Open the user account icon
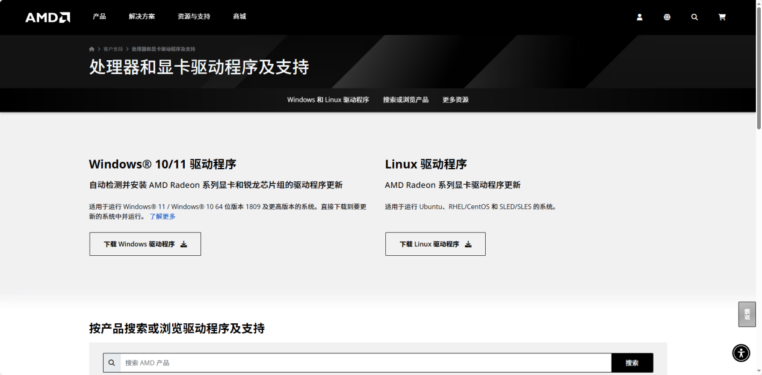 639,17
